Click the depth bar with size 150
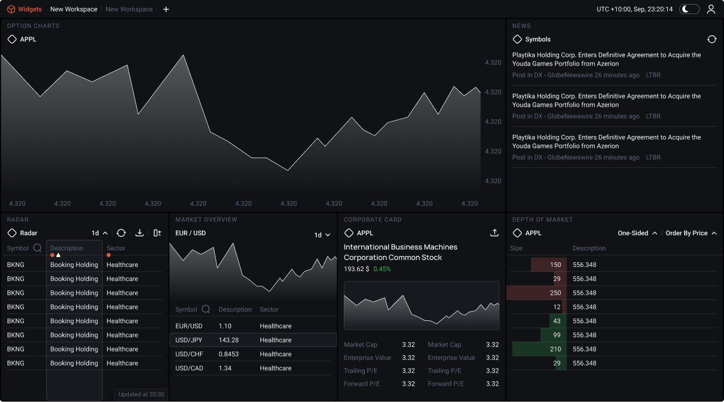The width and height of the screenshot is (724, 402). pos(549,265)
